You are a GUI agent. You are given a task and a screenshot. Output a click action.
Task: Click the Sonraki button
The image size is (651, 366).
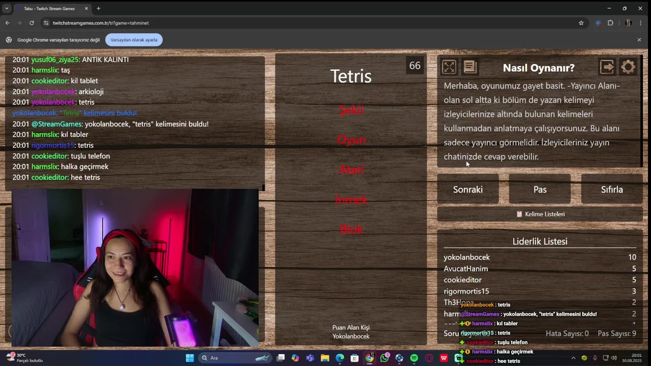pos(468,190)
